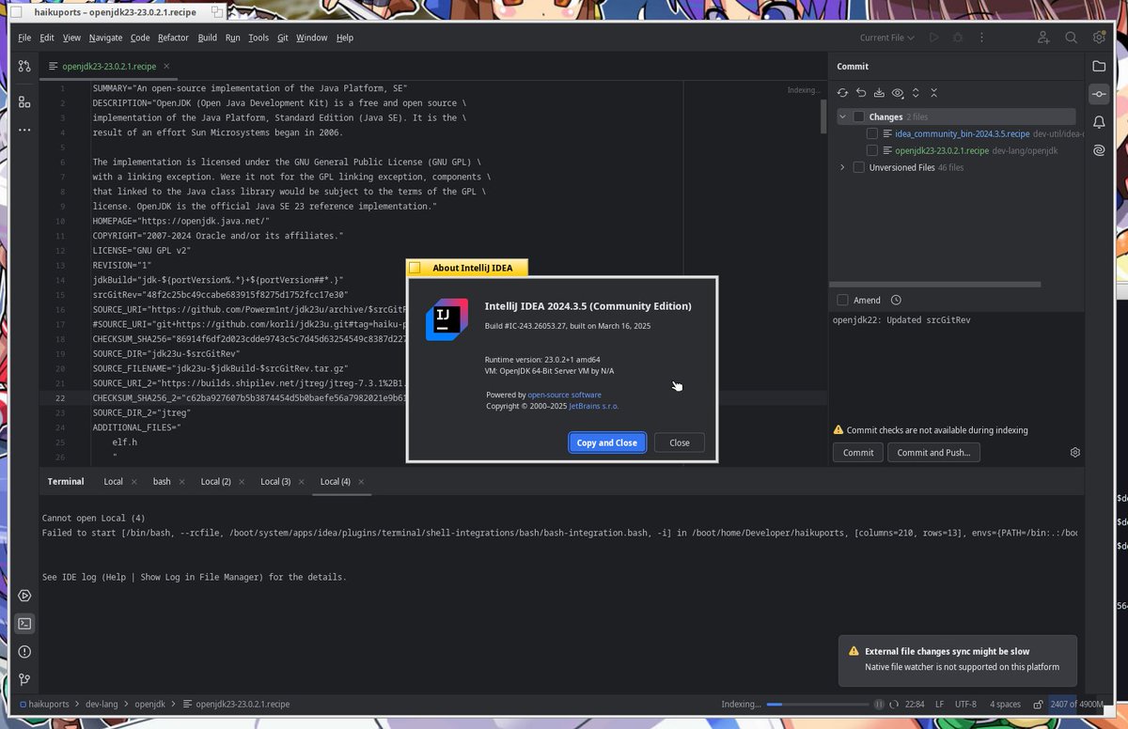This screenshot has width=1128, height=729.
Task: Open the LF line separator selector
Action: pos(940,704)
